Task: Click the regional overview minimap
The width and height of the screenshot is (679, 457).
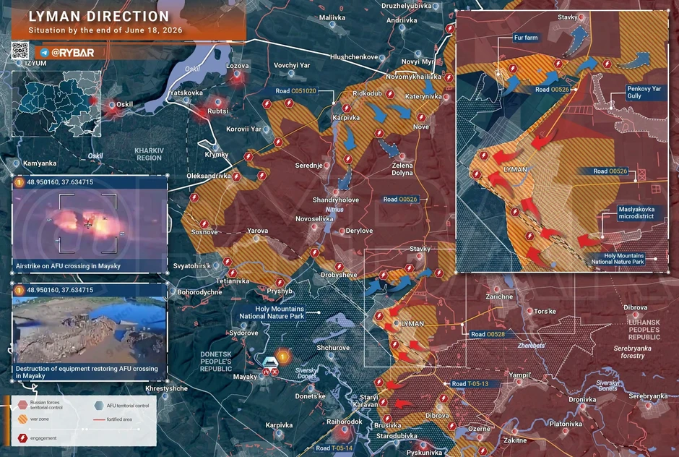Action: [x=56, y=104]
